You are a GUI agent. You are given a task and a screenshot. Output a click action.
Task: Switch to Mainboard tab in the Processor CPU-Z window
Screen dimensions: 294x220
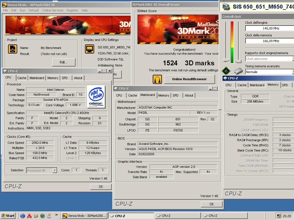37,78
